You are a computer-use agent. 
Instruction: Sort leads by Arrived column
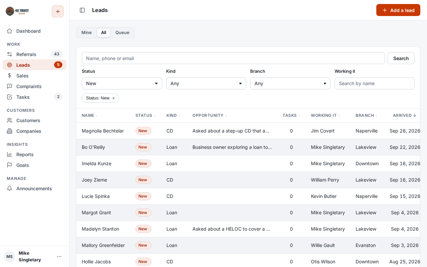click(x=404, y=115)
